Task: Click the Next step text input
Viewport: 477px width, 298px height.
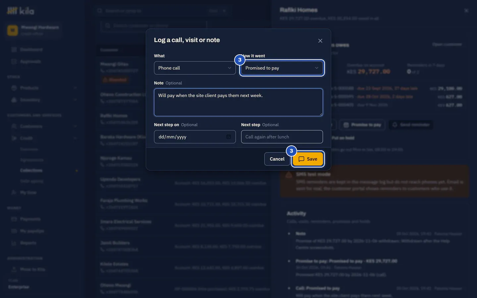Action: (282, 137)
